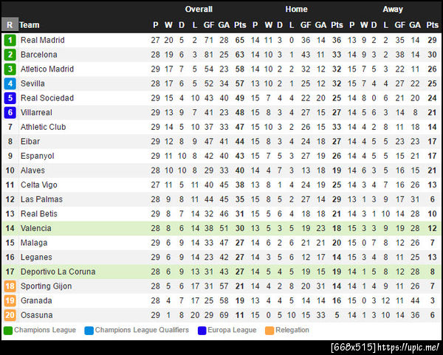Select the highlighted Valencia team row name
The image size is (443, 355).
pos(36,228)
